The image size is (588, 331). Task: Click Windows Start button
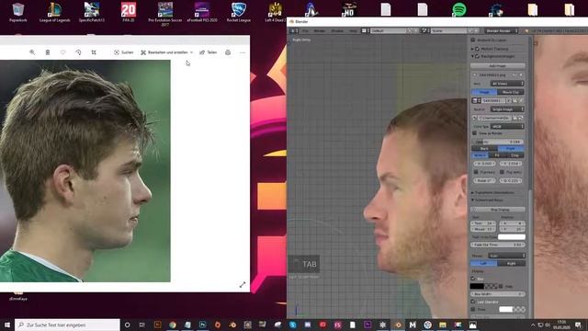click(7, 325)
